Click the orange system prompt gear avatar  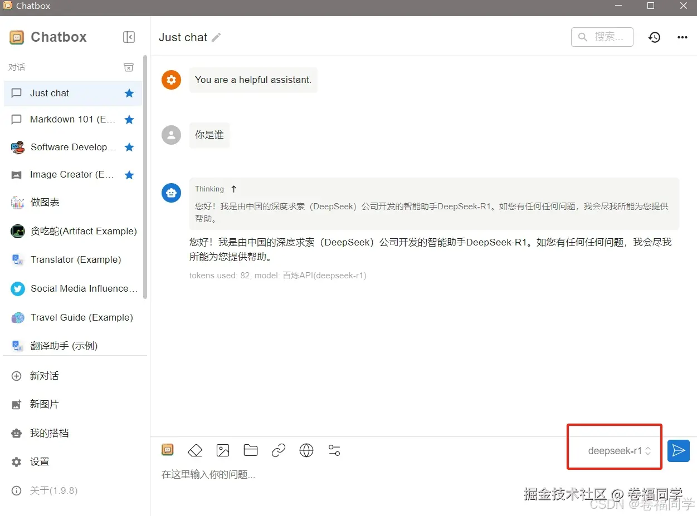[x=171, y=80]
